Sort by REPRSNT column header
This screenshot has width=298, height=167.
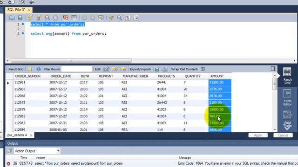106,76
